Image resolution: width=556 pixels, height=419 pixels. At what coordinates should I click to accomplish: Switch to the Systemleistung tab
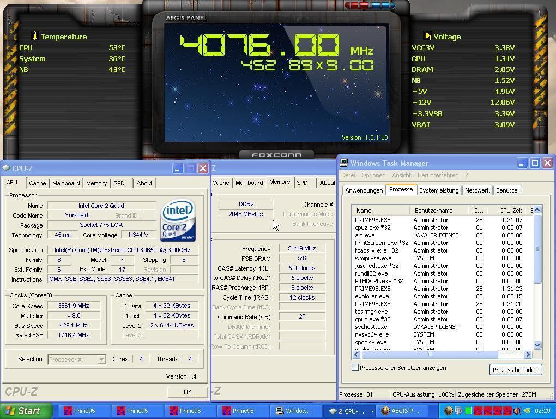click(x=439, y=190)
